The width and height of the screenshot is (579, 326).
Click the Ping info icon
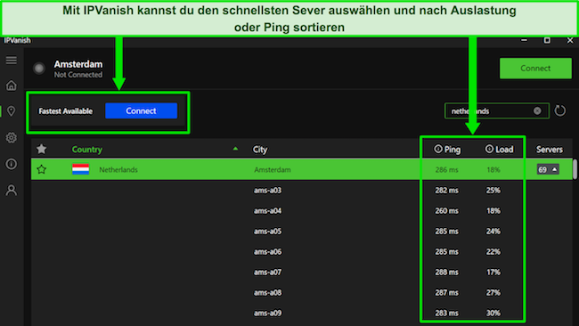(x=437, y=149)
